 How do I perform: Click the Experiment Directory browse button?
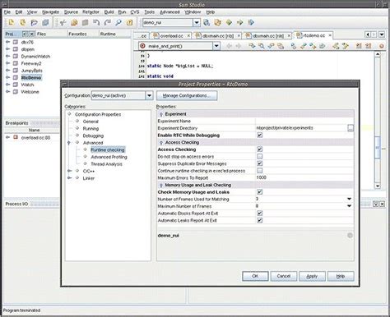[x=351, y=128]
